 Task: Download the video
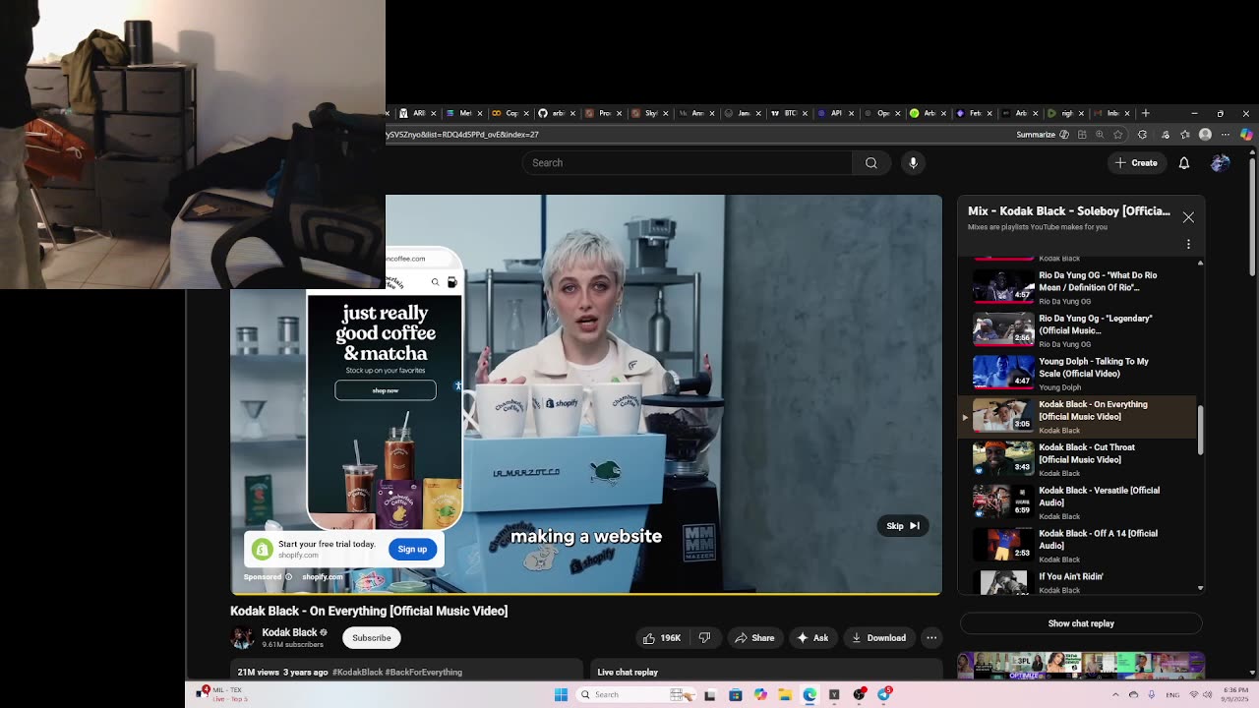tap(878, 638)
